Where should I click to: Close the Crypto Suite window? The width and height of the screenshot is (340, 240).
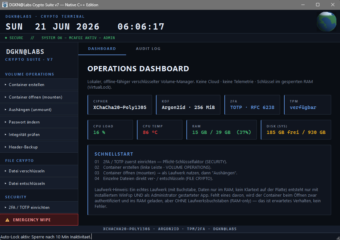click(332, 5)
